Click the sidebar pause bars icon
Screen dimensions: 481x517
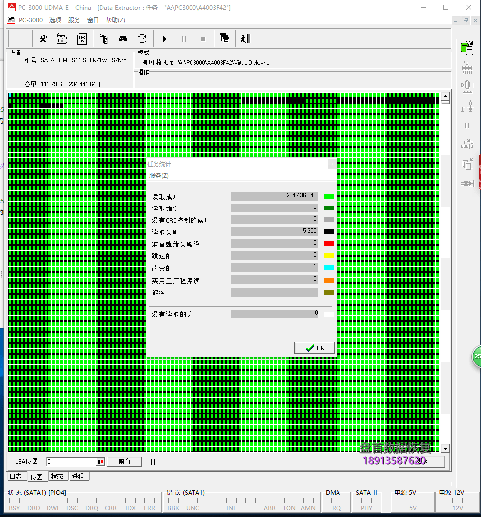coord(467,126)
